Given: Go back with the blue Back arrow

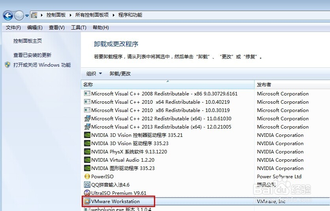Looking at the screenshot, I should pyautogui.click(x=8, y=15).
